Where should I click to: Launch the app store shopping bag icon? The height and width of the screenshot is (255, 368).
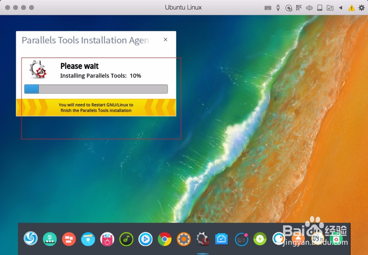107,239
